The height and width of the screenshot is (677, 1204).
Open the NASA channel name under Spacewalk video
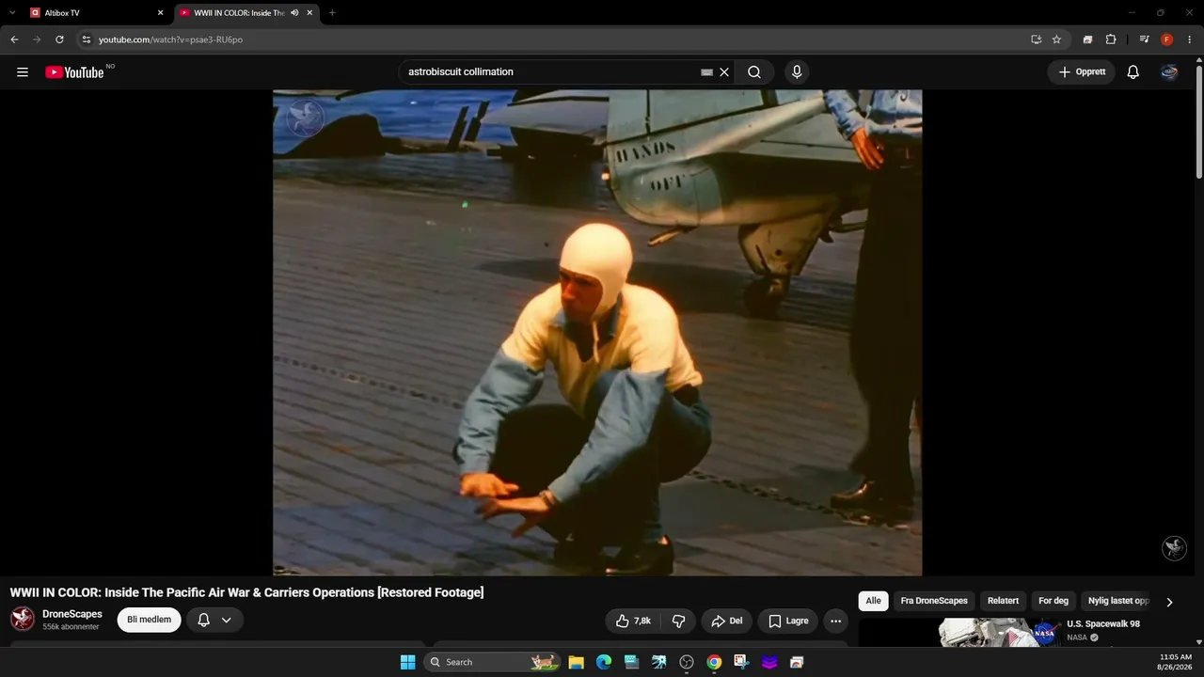(x=1077, y=638)
